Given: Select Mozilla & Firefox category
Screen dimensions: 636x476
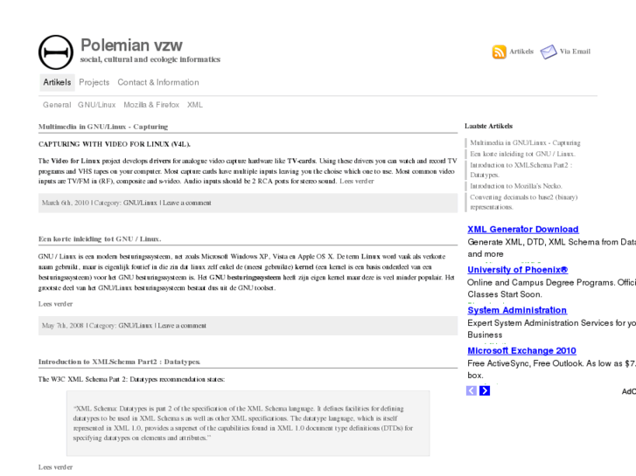Looking at the screenshot, I should pyautogui.click(x=151, y=105).
